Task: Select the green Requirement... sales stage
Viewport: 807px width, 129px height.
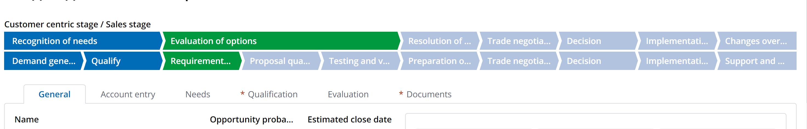Action: (201, 61)
